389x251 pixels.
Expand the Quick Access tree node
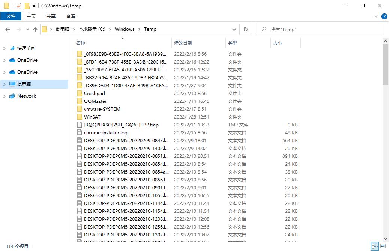click(x=5, y=48)
